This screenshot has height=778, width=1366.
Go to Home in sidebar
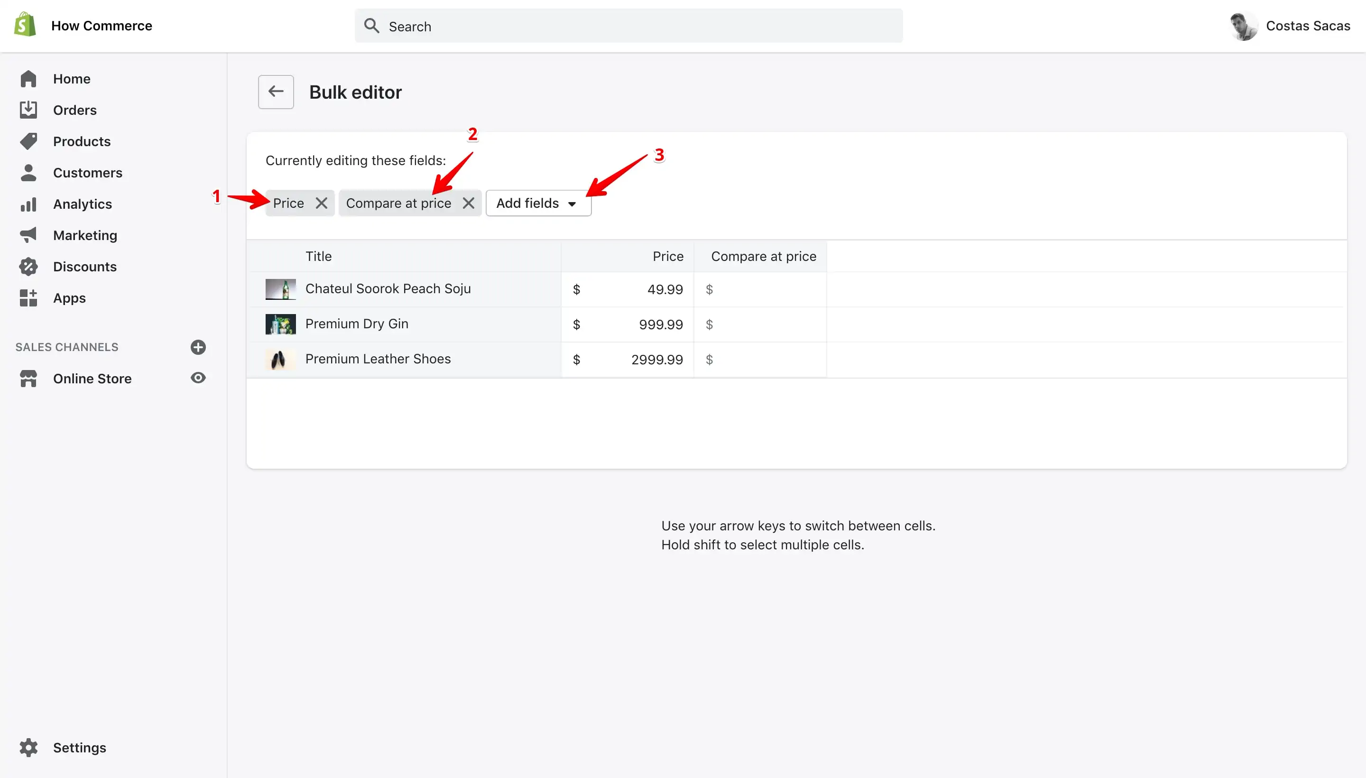click(72, 79)
